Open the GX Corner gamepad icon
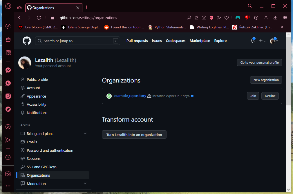The height and width of the screenshot is (194, 293). (x=19, y=8)
